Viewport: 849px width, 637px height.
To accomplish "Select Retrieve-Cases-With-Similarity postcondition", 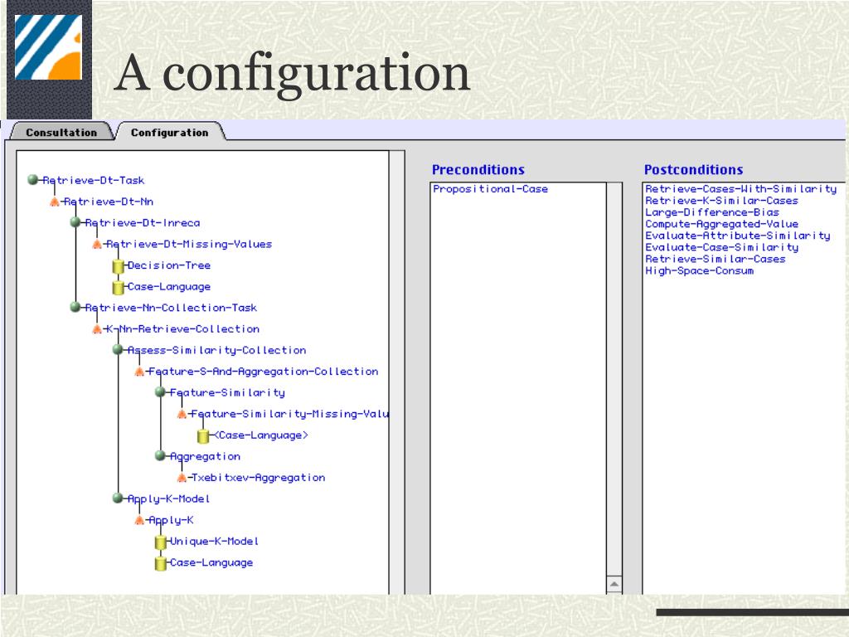I will tap(740, 189).
